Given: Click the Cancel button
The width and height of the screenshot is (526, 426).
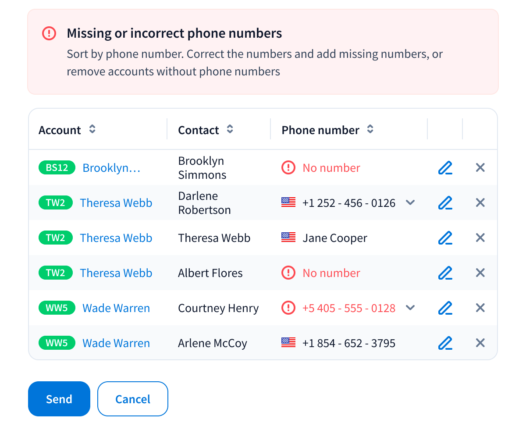Looking at the screenshot, I should [132, 399].
